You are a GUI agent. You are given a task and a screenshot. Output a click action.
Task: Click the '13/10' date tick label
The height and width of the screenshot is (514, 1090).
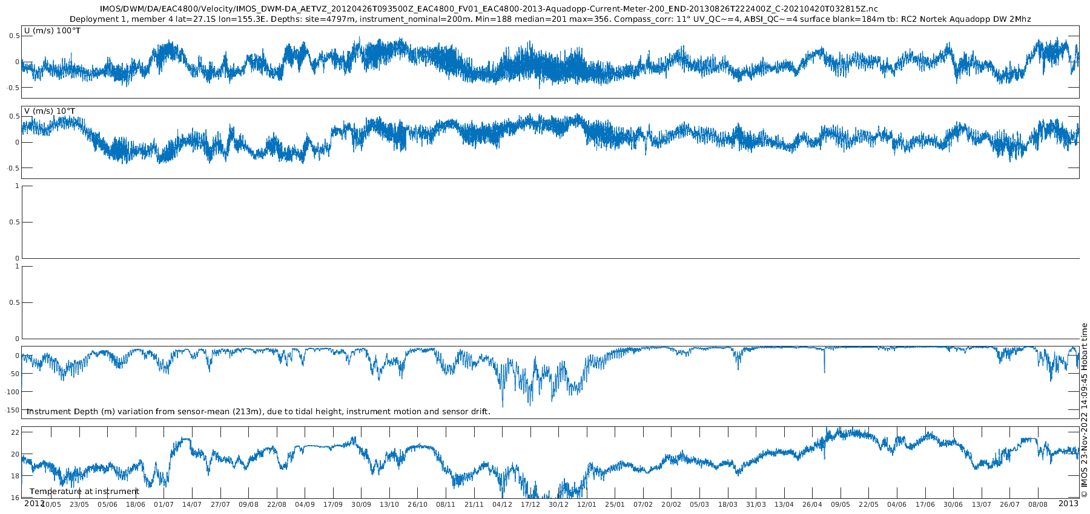389,504
